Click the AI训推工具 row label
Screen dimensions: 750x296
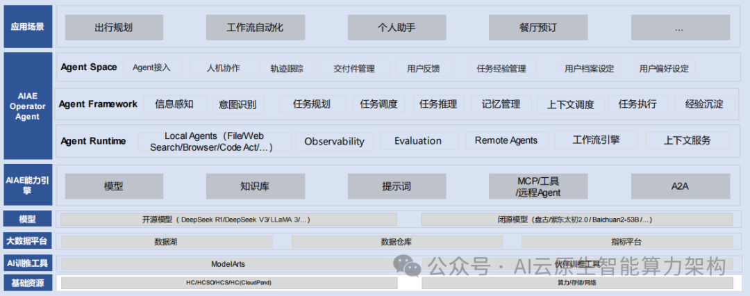point(28,263)
